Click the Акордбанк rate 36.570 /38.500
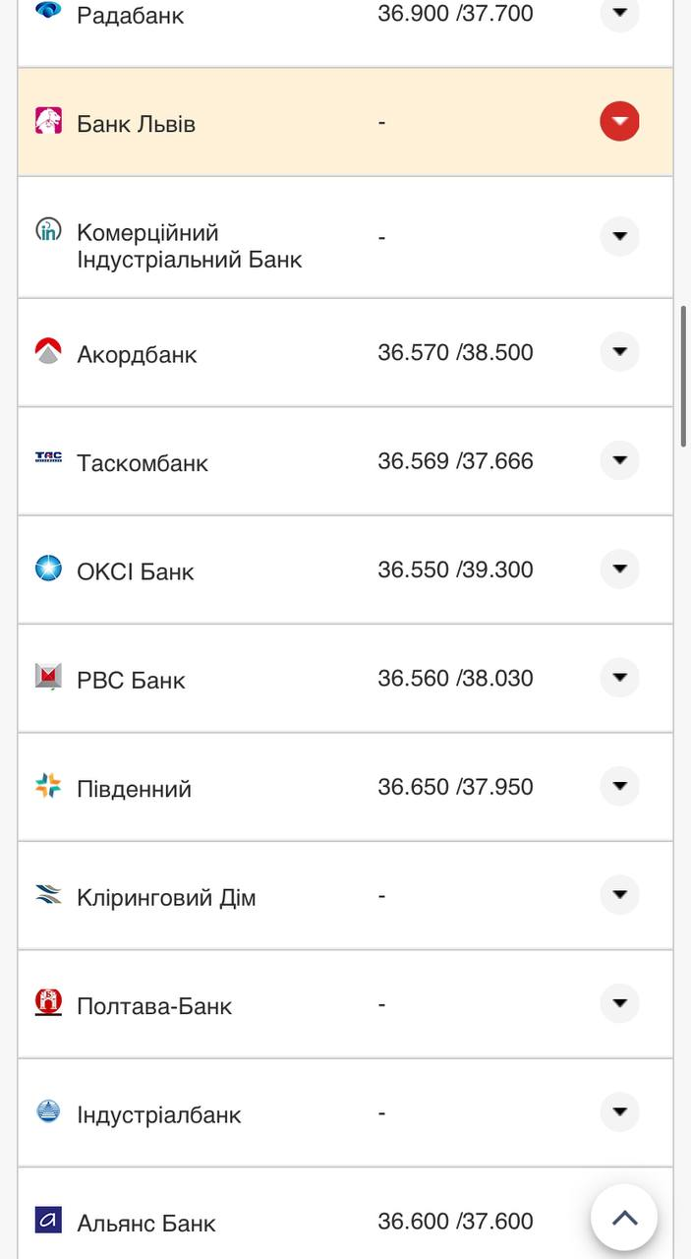 pyautogui.click(x=456, y=349)
